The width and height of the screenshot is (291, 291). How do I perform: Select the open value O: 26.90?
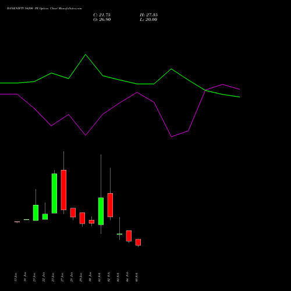tap(102, 20)
